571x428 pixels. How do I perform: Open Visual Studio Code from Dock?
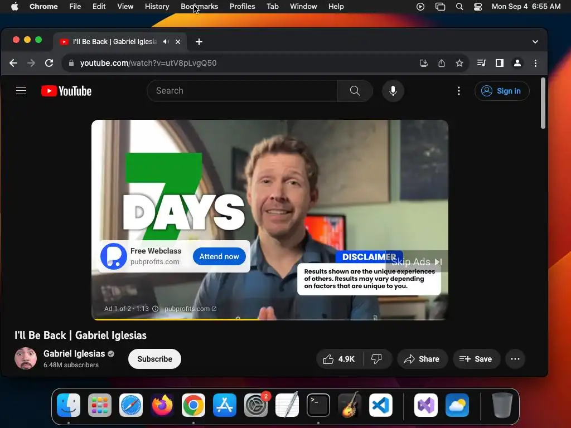point(380,405)
